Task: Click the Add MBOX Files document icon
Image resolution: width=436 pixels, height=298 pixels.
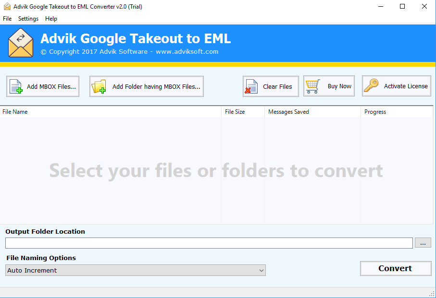Action: [16, 86]
